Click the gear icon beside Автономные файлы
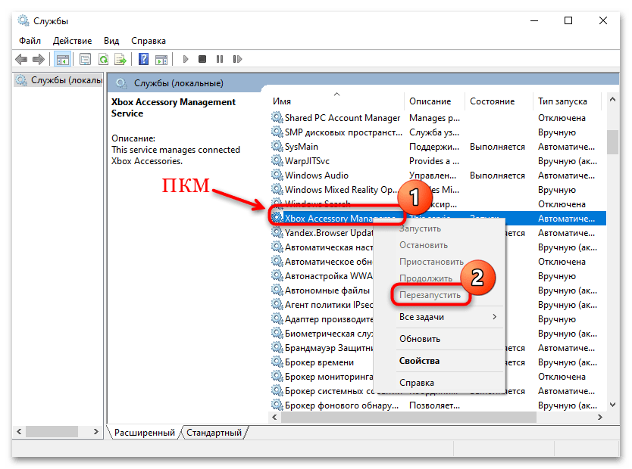The height and width of the screenshot is (469, 632). (277, 290)
